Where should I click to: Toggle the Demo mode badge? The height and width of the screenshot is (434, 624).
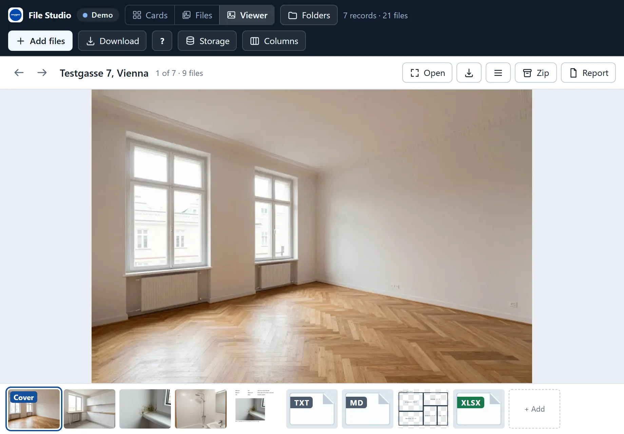click(x=98, y=15)
